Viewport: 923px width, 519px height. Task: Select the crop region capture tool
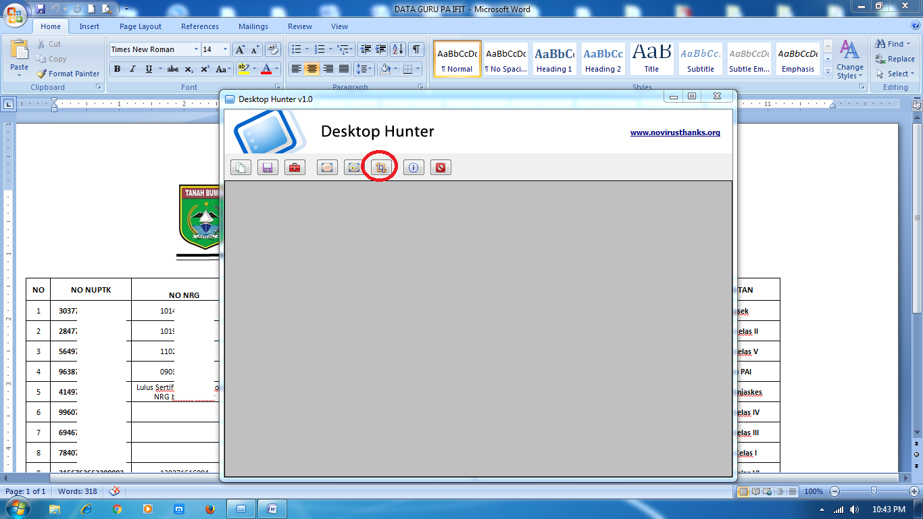coord(380,168)
